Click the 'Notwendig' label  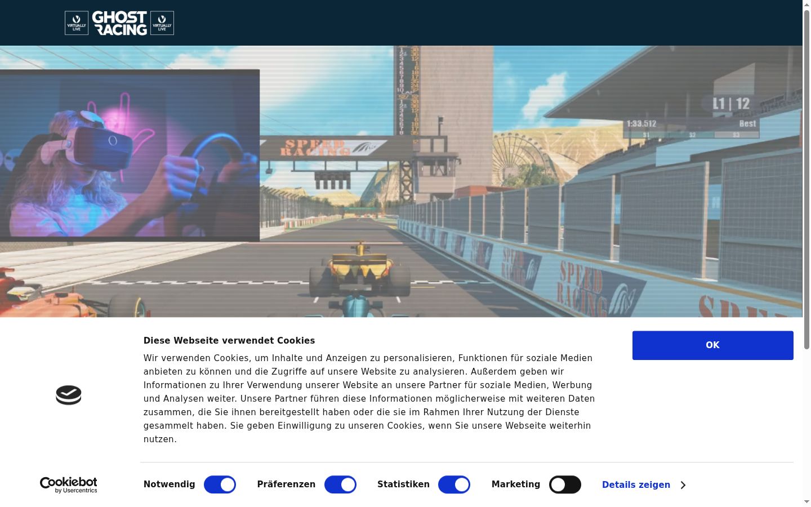click(x=170, y=484)
